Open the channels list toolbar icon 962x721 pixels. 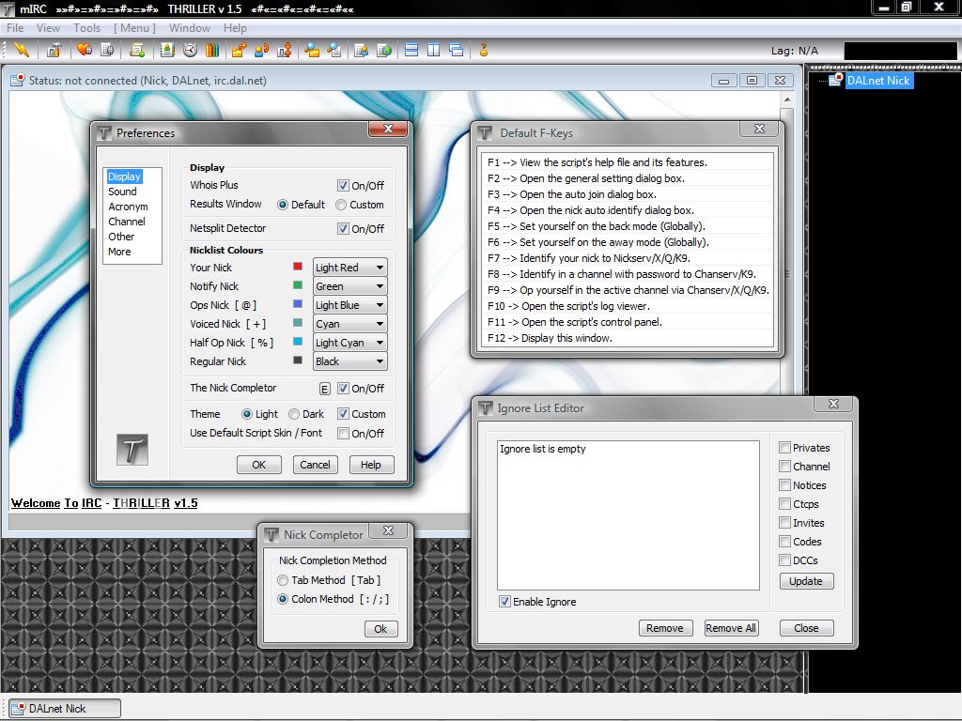click(107, 50)
